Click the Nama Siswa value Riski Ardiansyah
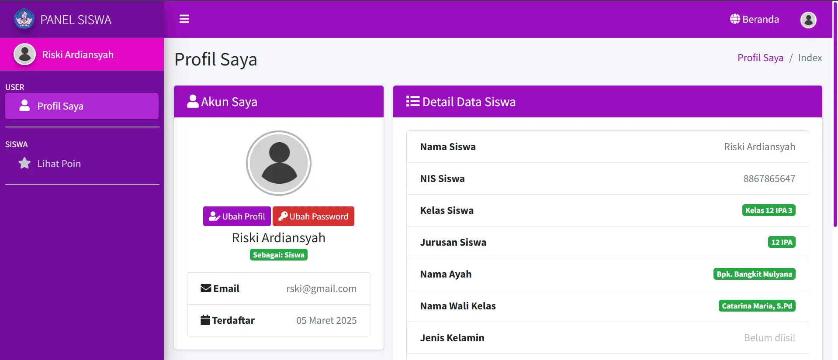The image size is (838, 360). point(759,147)
